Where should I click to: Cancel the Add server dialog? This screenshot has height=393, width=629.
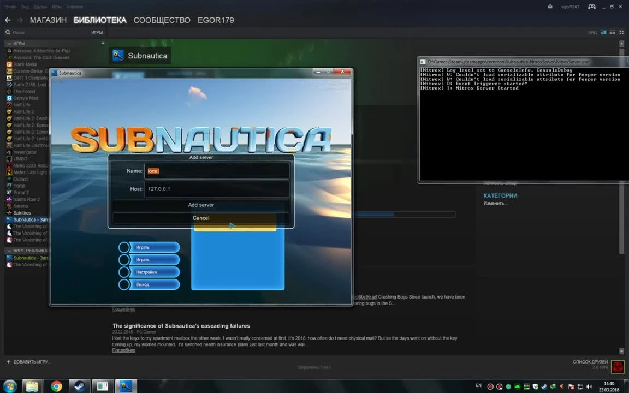pos(200,218)
